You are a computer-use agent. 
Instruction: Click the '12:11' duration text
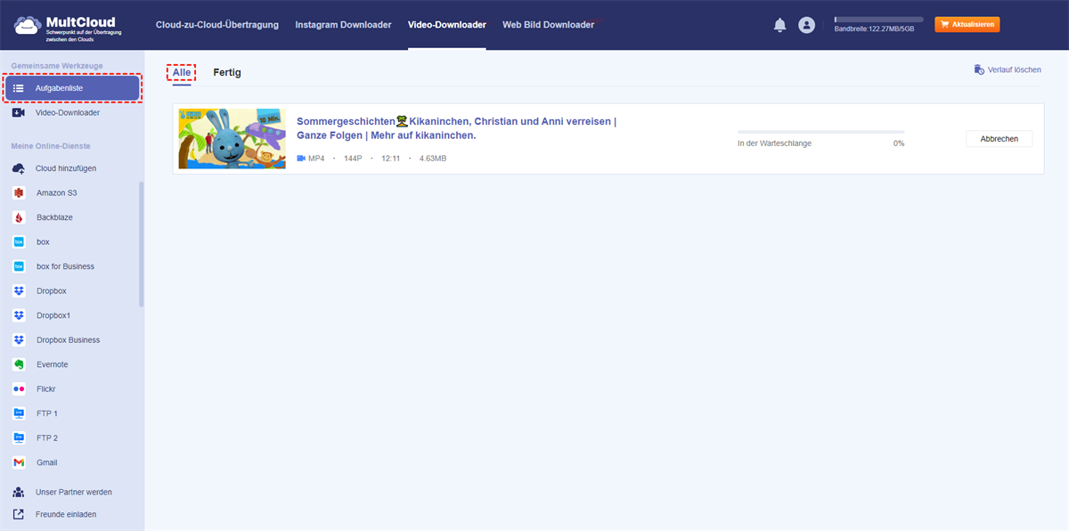pos(391,159)
